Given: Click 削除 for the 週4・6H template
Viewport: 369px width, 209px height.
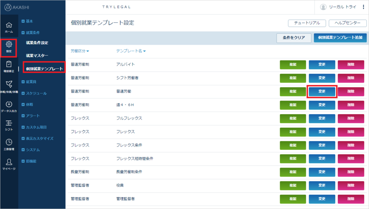Looking at the screenshot, I should (351, 105).
